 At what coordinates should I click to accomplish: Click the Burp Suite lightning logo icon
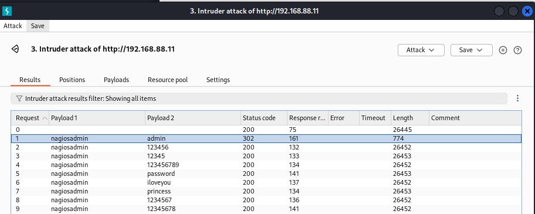click(x=7, y=11)
